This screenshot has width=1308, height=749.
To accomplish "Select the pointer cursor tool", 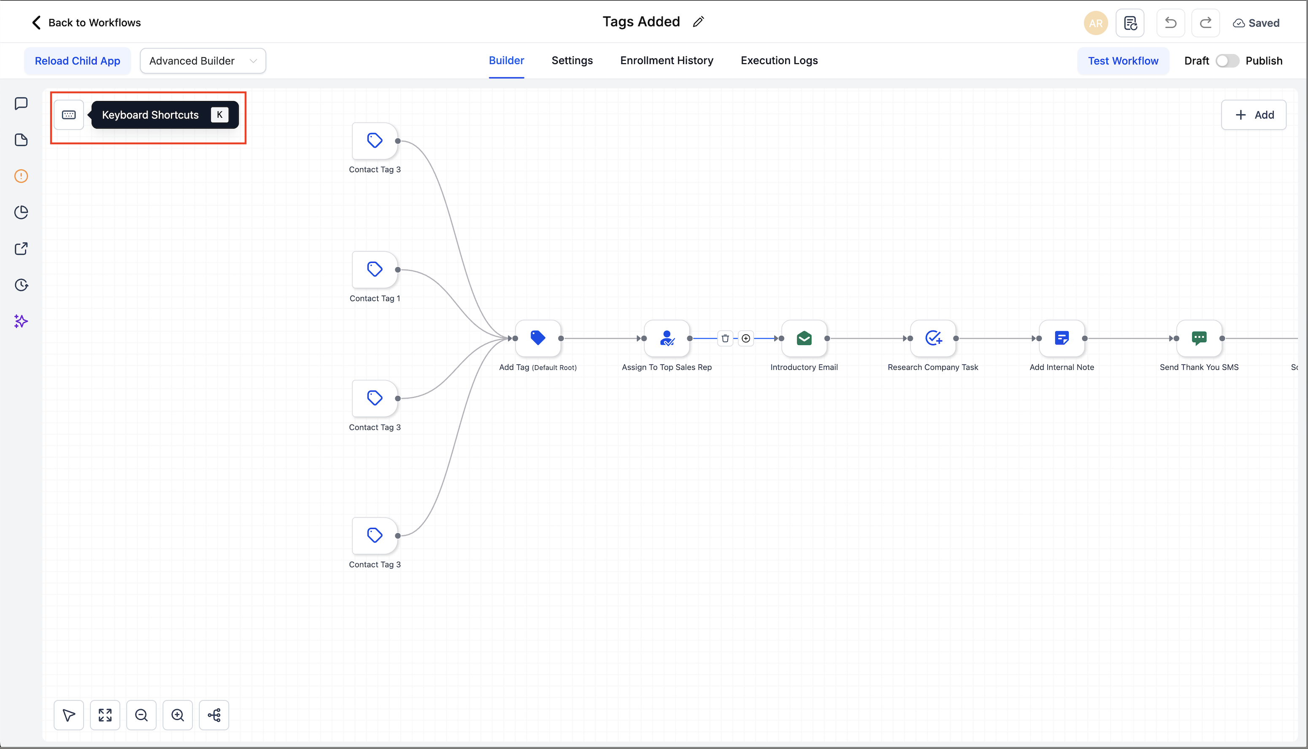I will 68,714.
